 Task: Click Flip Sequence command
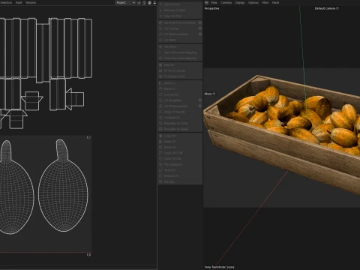[x=180, y=164]
